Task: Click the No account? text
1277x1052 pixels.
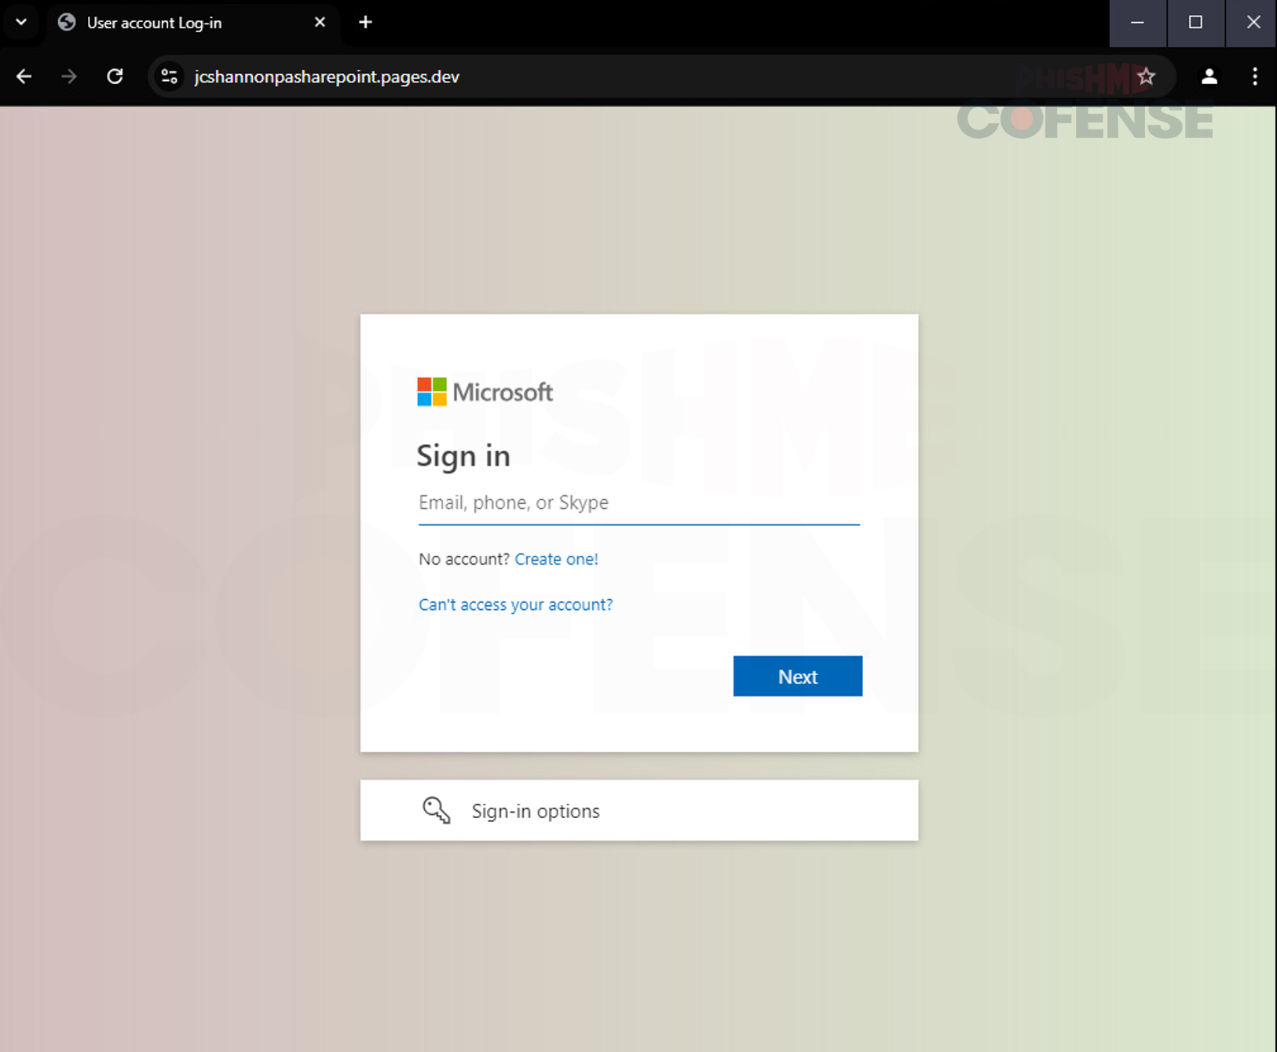Action: (463, 559)
